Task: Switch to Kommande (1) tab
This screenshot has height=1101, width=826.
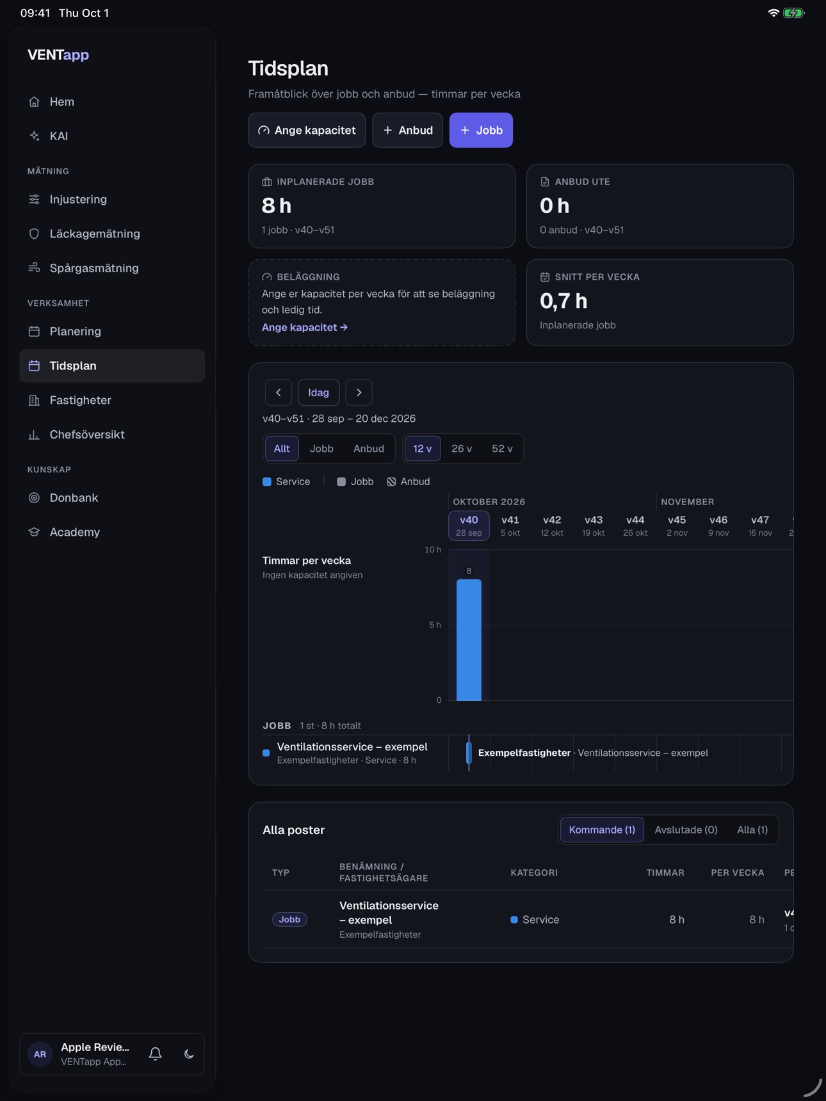Action: point(602,830)
